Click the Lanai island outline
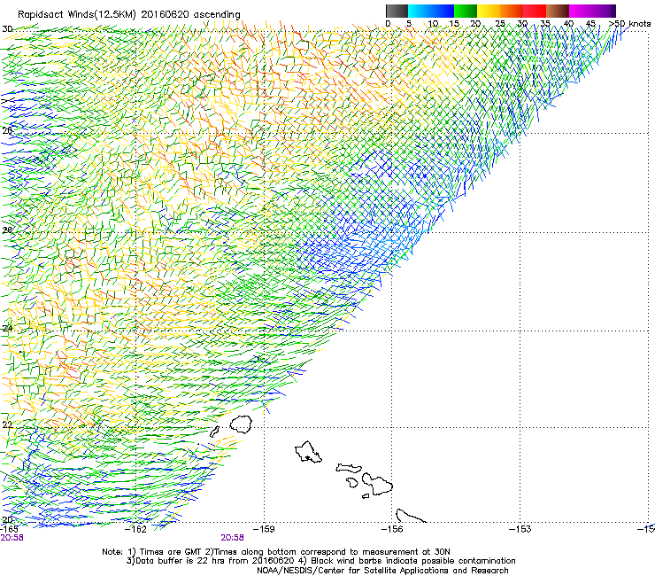The image size is (655, 576). (352, 482)
